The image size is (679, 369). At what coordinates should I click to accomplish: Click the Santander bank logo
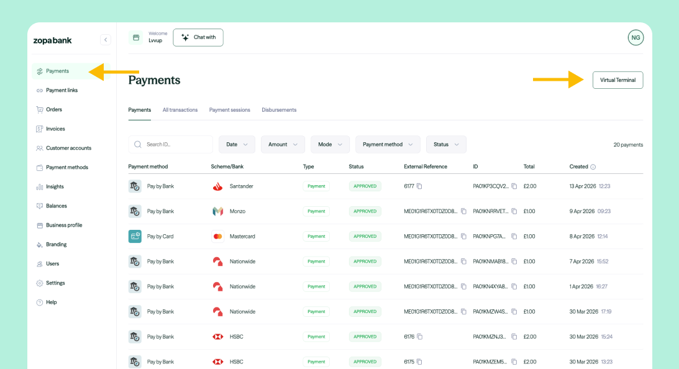[218, 186]
